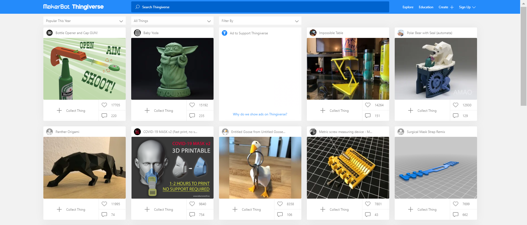This screenshot has height=225, width=527.
Task: Like Entitled Goose with heart icon
Action: pyautogui.click(x=280, y=204)
